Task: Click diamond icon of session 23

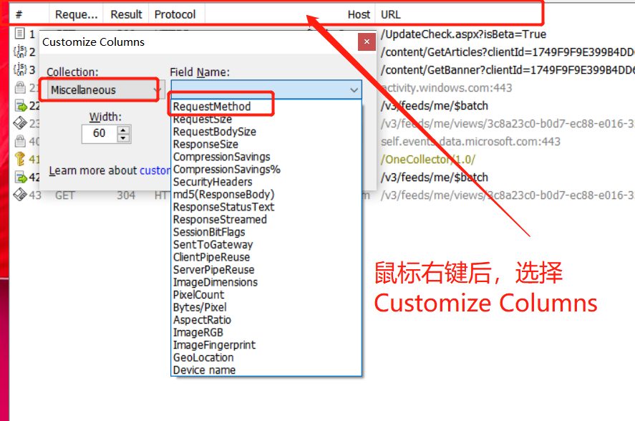Action: pyautogui.click(x=20, y=122)
